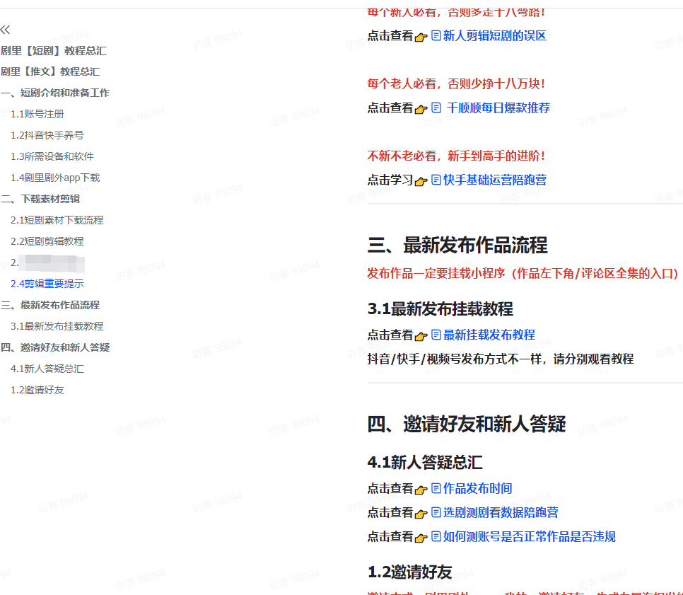The image size is (683, 595).
Task: Open the 作品发布时间 document link
Action: click(x=477, y=488)
